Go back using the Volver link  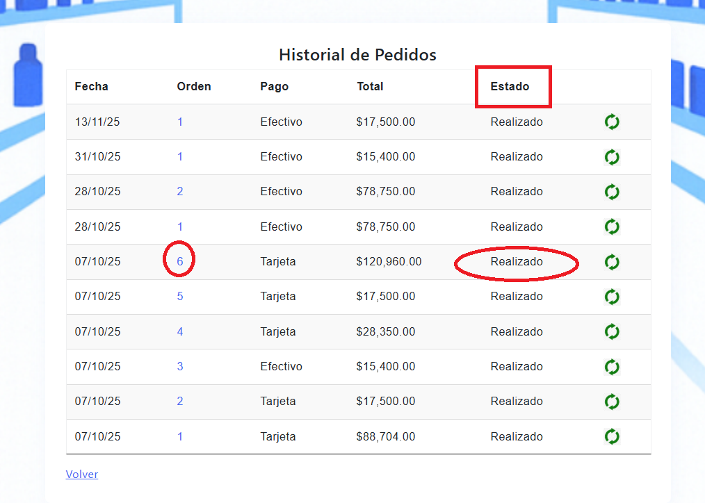click(82, 475)
